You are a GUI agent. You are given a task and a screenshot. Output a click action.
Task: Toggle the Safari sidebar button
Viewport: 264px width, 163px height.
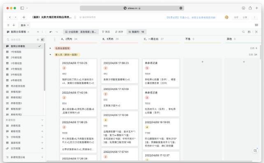pyautogui.click(x=22, y=8)
